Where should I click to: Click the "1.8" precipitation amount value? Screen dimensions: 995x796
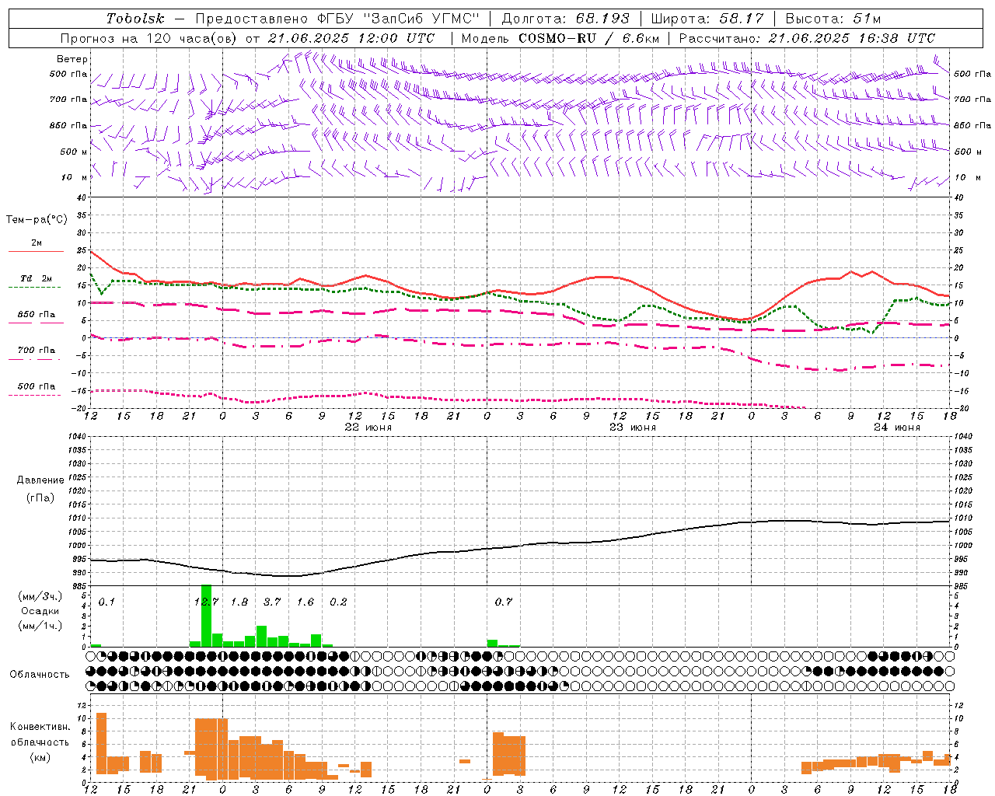(239, 602)
